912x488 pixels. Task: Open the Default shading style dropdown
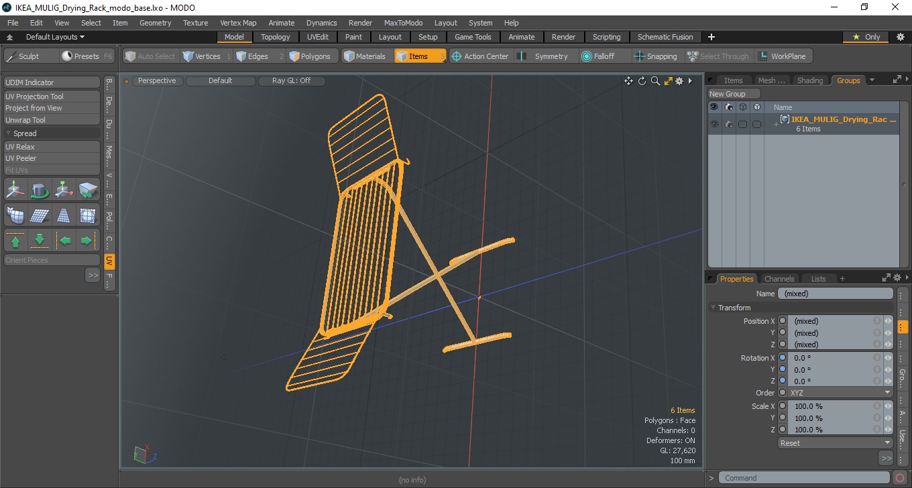221,80
